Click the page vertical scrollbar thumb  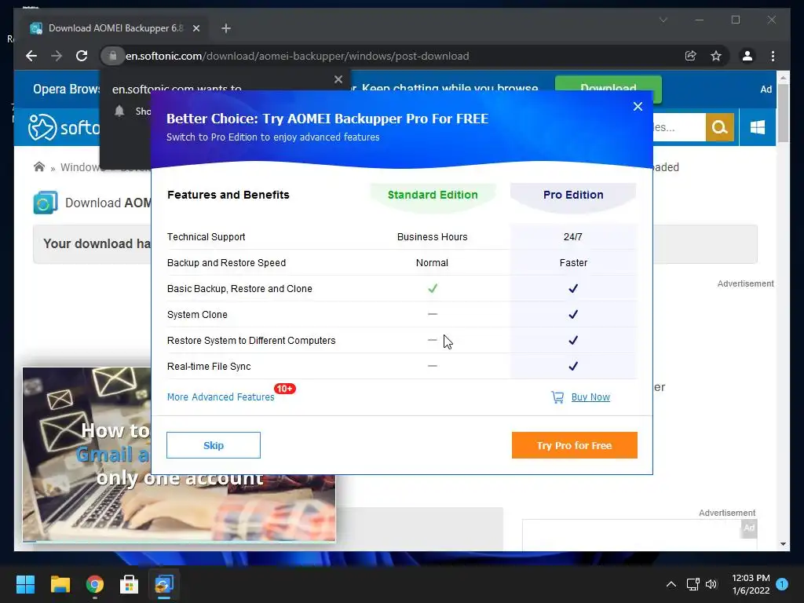click(783, 113)
